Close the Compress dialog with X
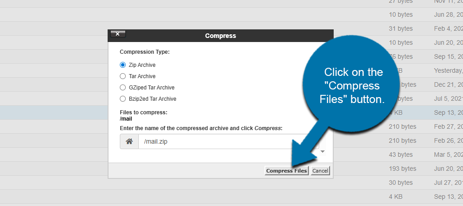This screenshot has width=463, height=206. 118,34
